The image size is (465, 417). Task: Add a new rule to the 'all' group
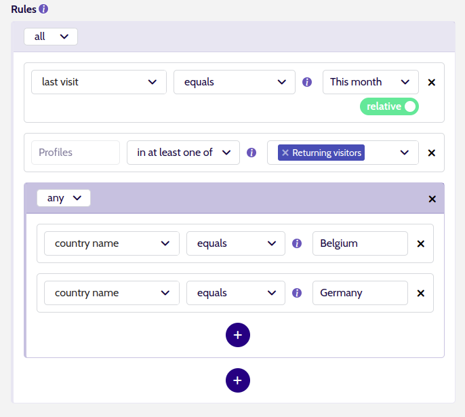[x=237, y=380]
